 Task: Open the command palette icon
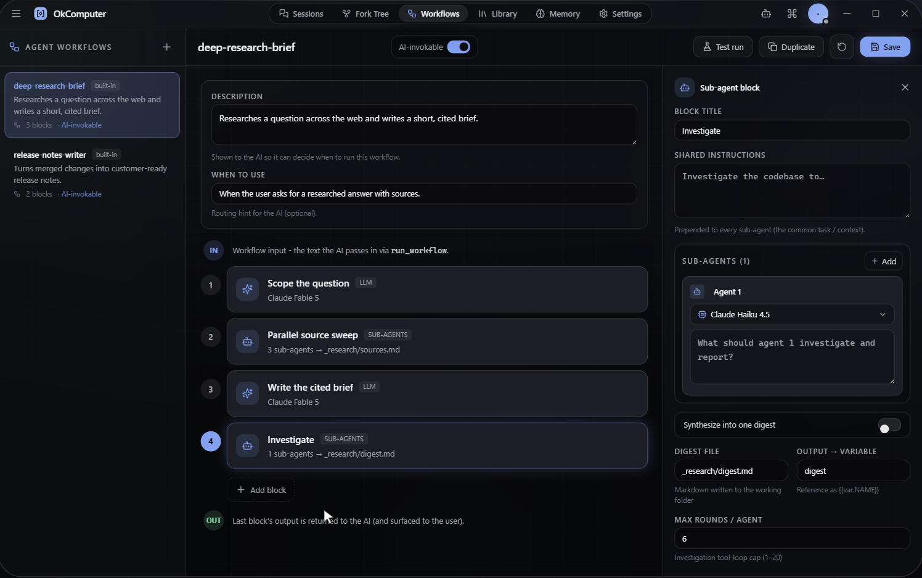point(792,14)
